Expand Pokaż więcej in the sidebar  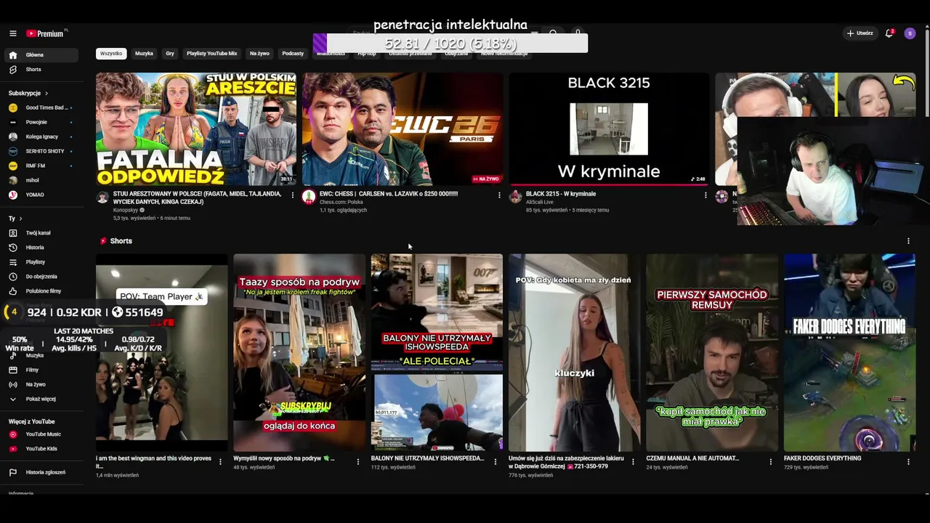point(41,399)
